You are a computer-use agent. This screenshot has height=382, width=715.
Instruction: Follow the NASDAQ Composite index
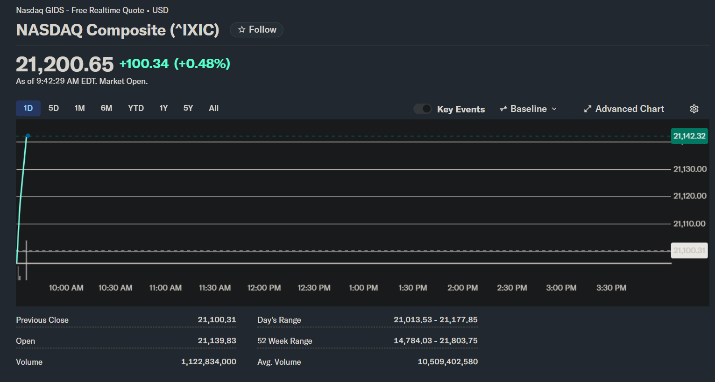(x=257, y=29)
